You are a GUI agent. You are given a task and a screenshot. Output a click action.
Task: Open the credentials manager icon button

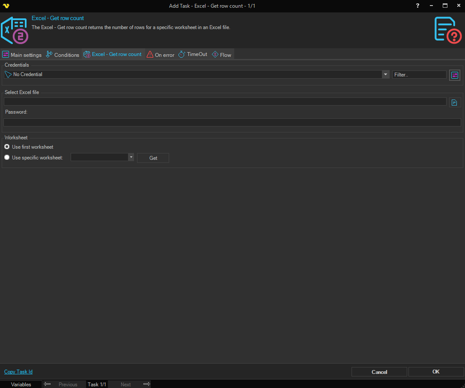(x=454, y=75)
